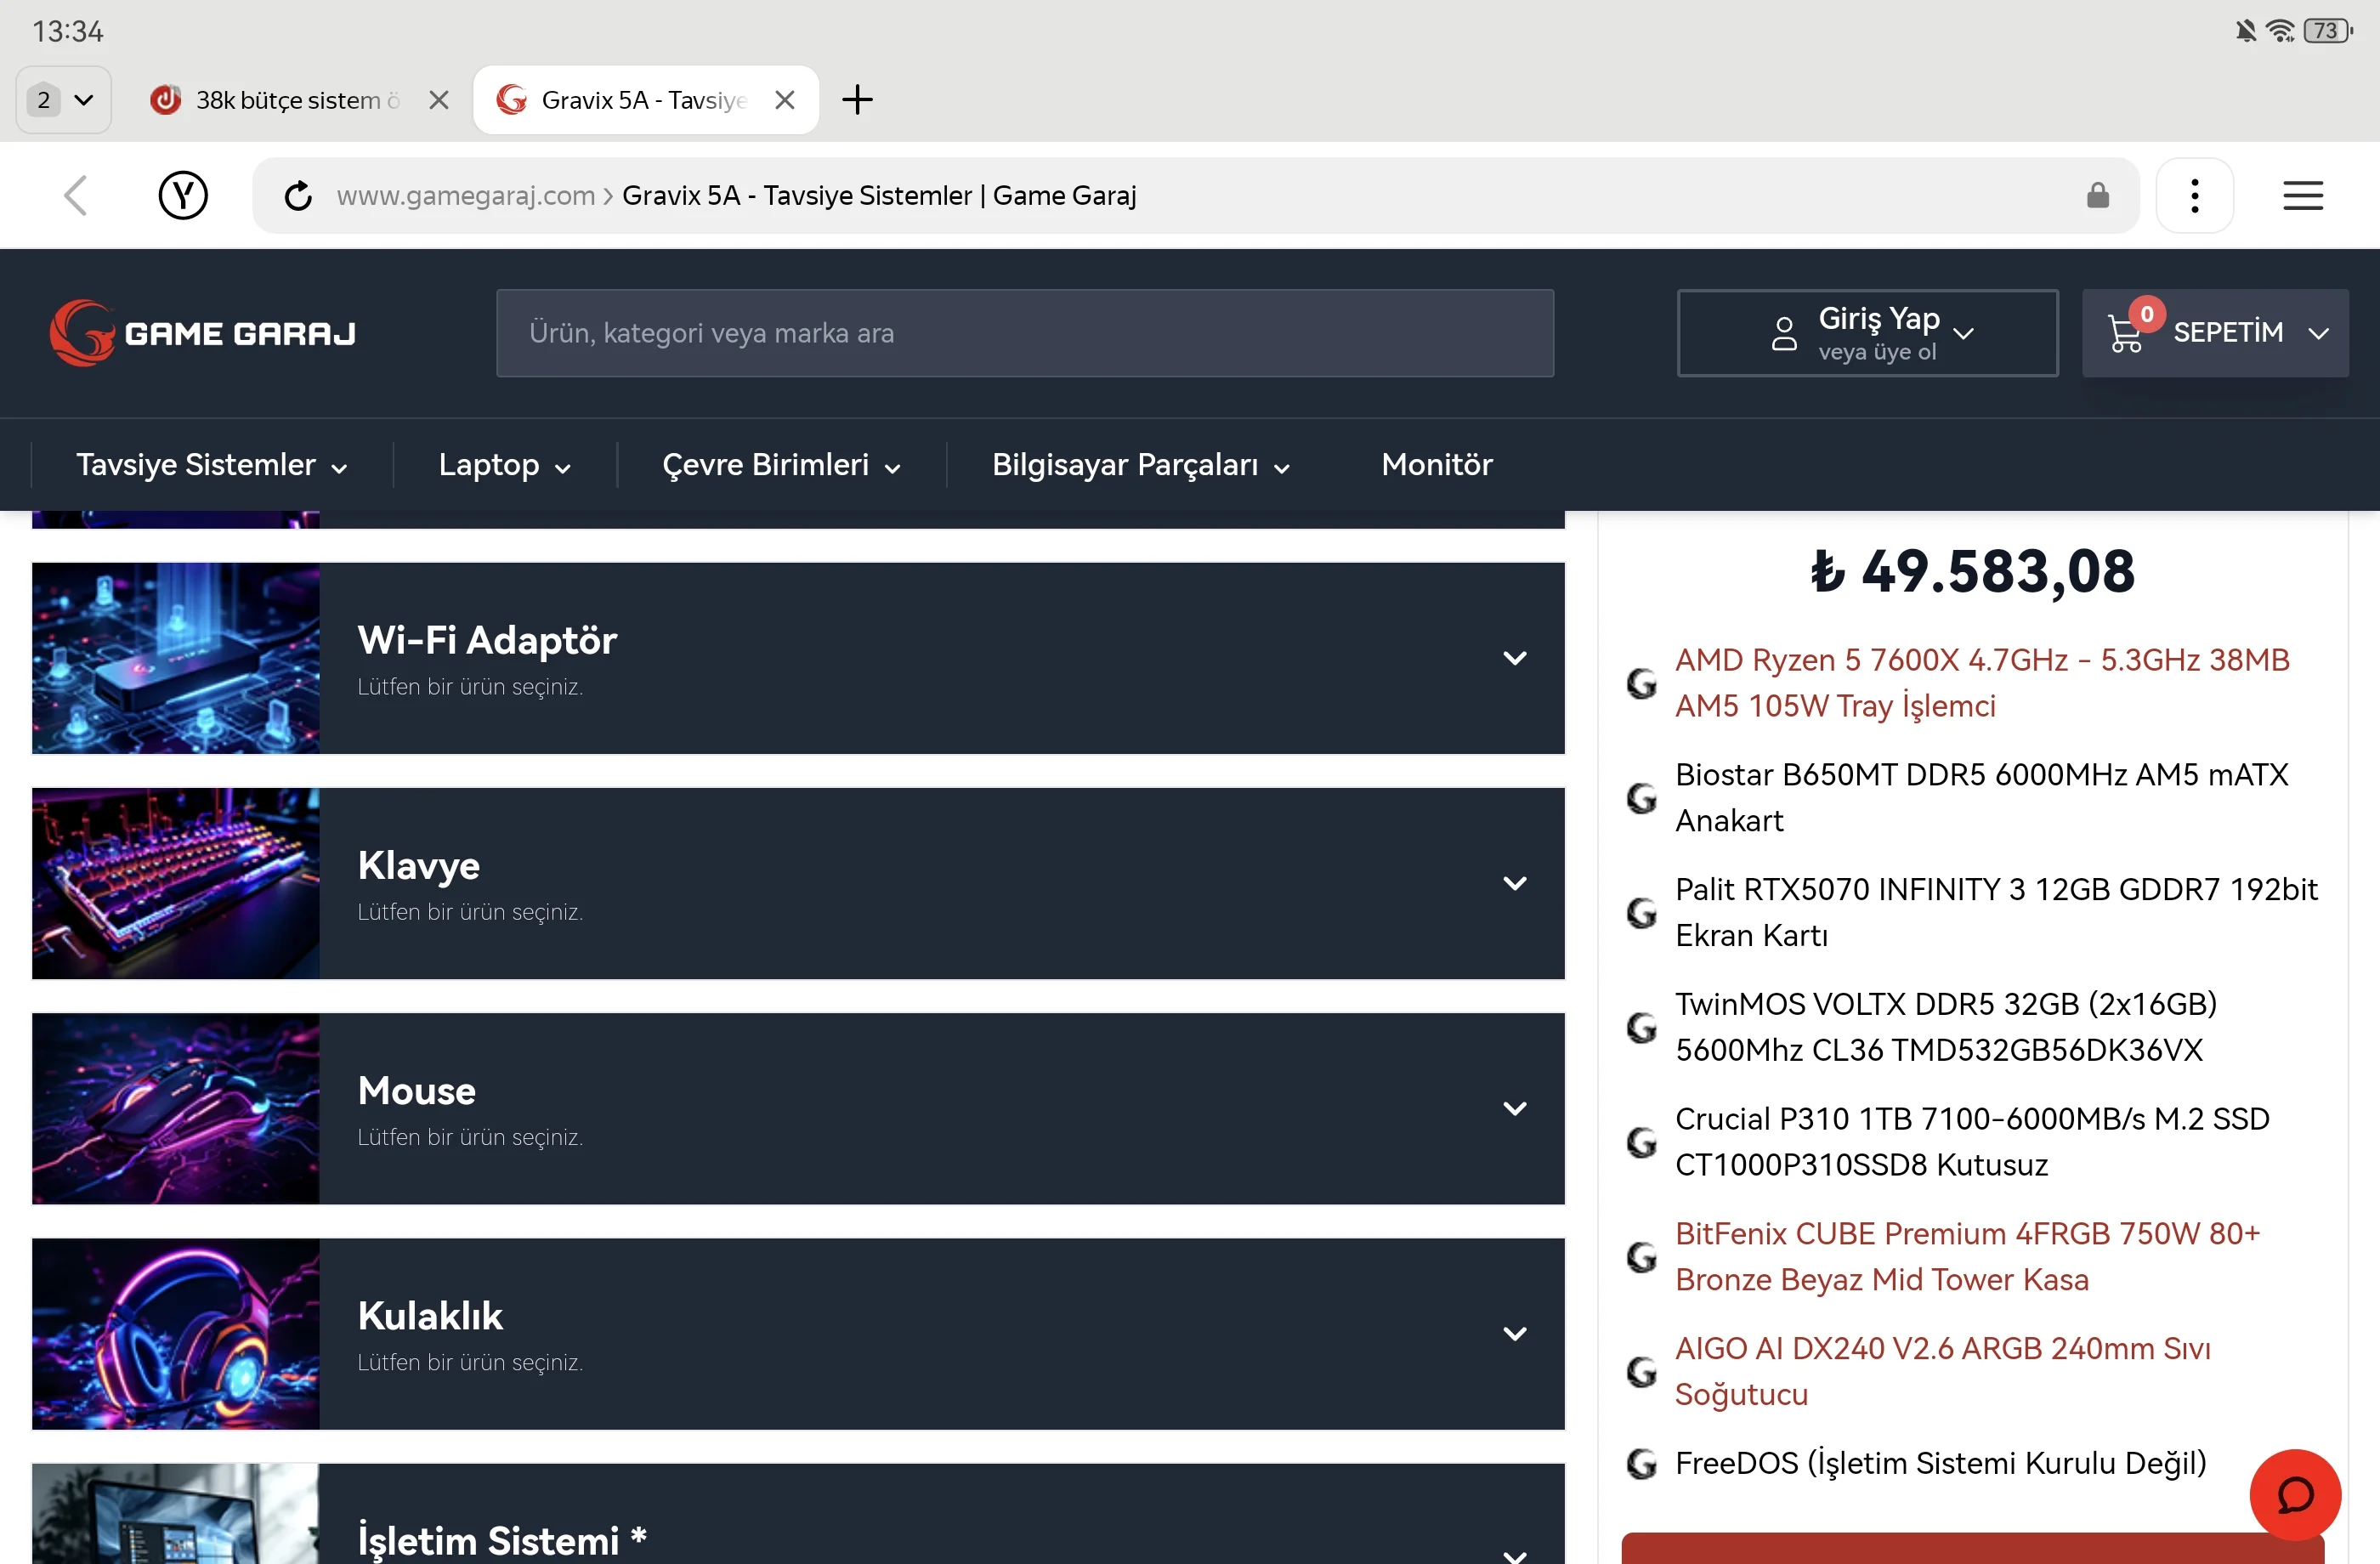
Task: Click the product search field
Action: pyautogui.click(x=1024, y=333)
